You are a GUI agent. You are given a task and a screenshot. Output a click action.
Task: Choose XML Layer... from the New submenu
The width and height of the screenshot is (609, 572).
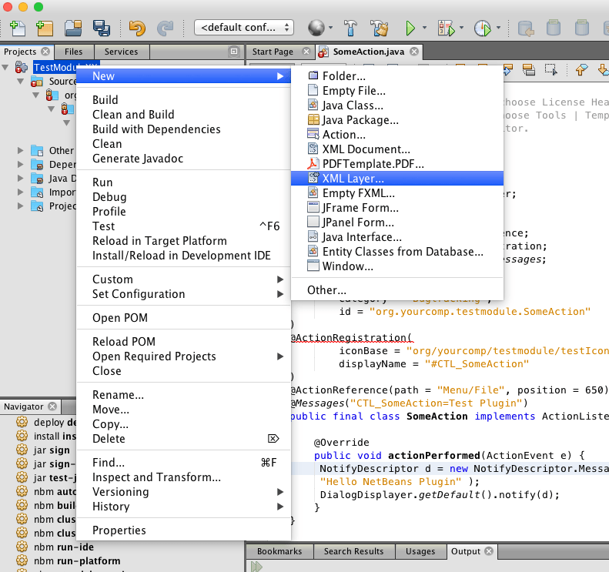pyautogui.click(x=353, y=179)
